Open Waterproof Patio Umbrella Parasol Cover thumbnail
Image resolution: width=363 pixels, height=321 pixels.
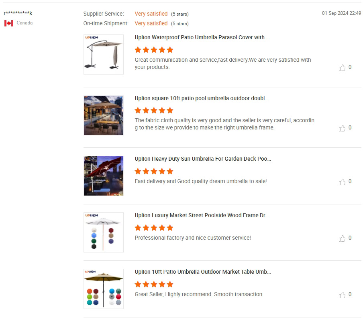pyautogui.click(x=104, y=55)
